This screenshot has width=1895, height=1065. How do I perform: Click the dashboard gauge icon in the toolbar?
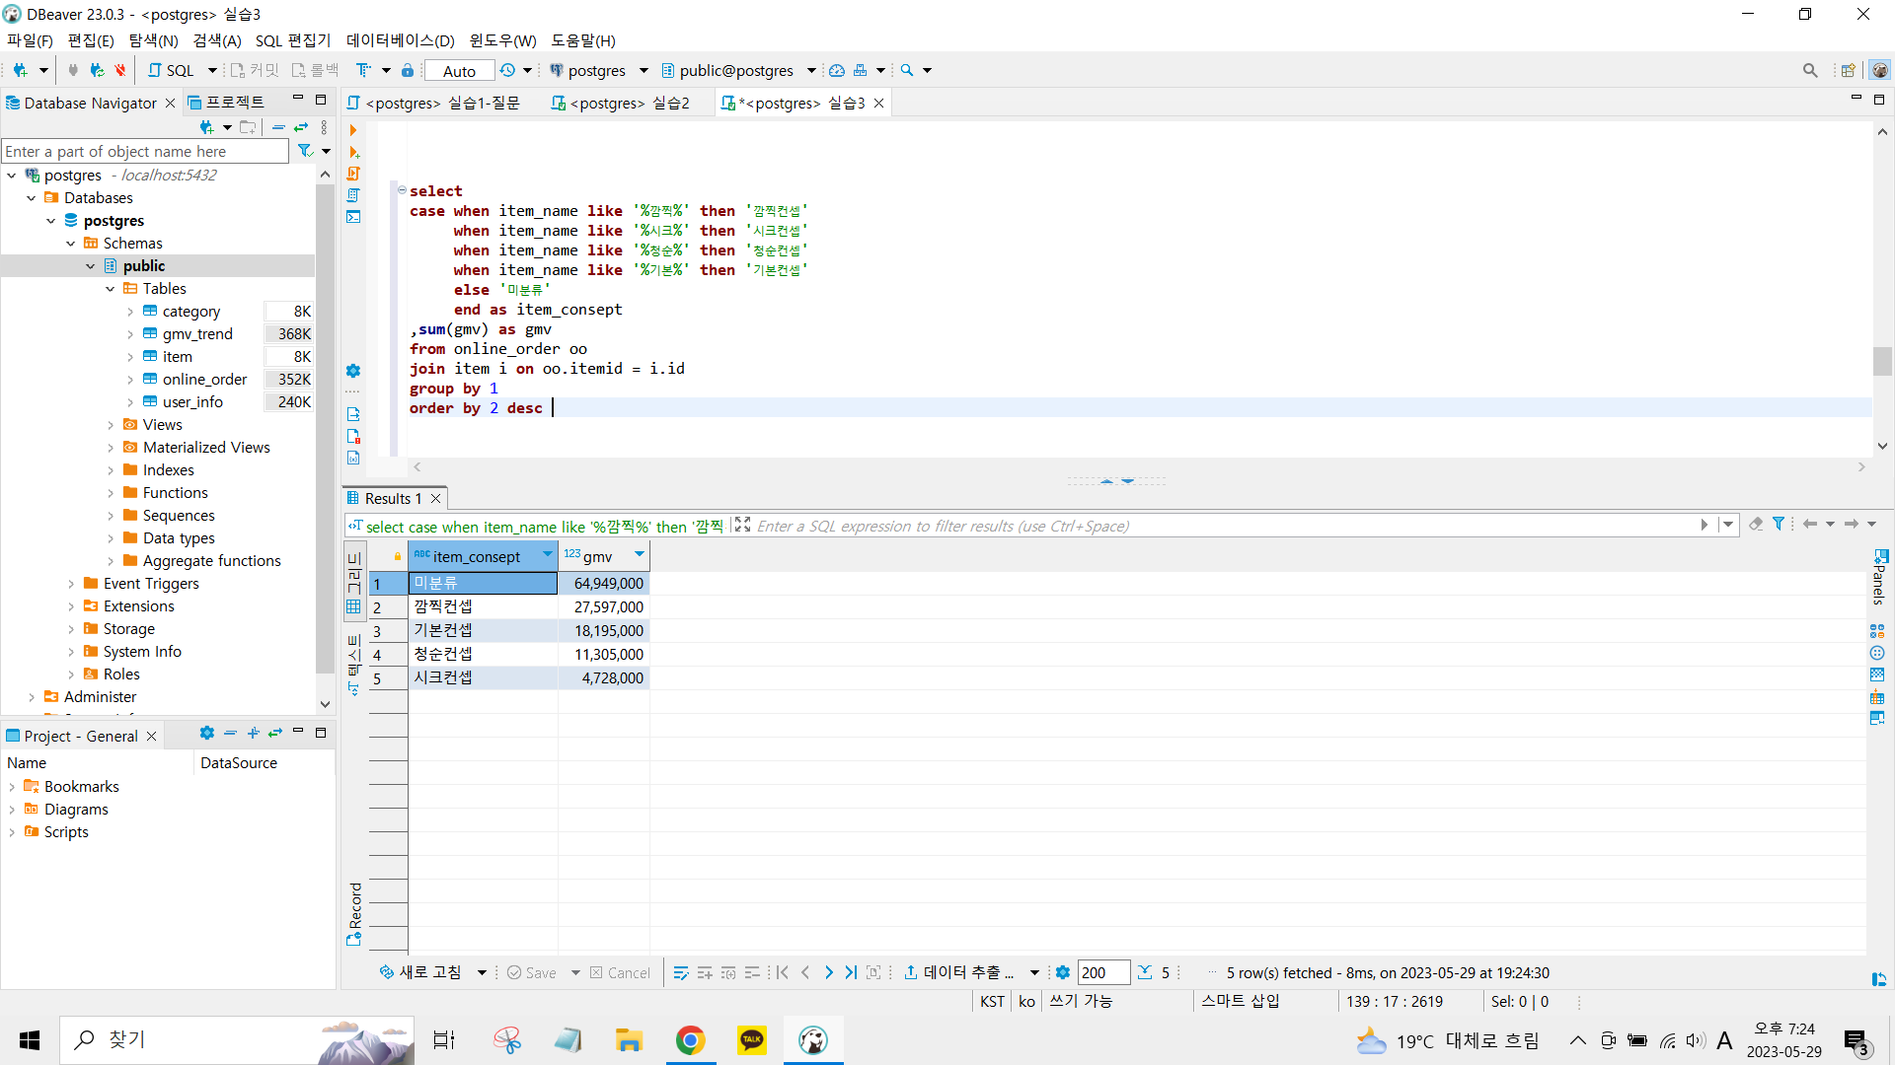point(837,70)
